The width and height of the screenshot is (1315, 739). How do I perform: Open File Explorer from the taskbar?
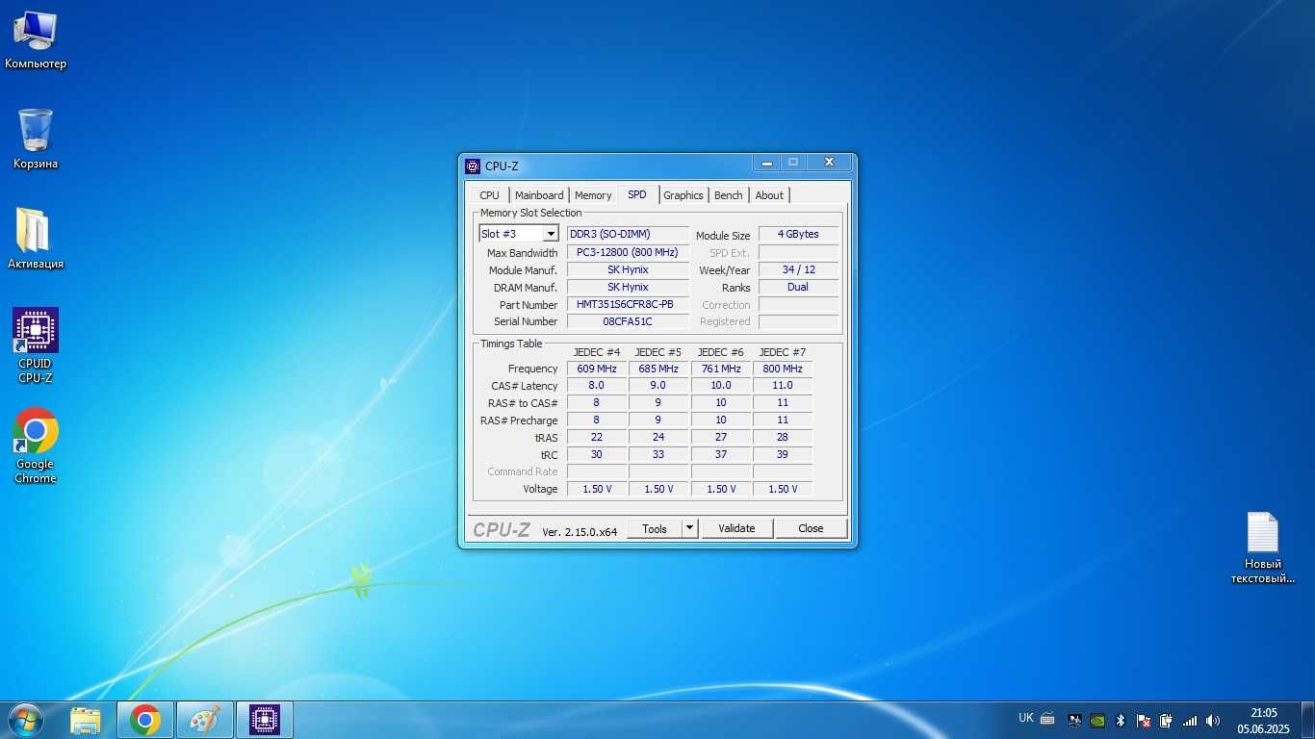[x=86, y=720]
